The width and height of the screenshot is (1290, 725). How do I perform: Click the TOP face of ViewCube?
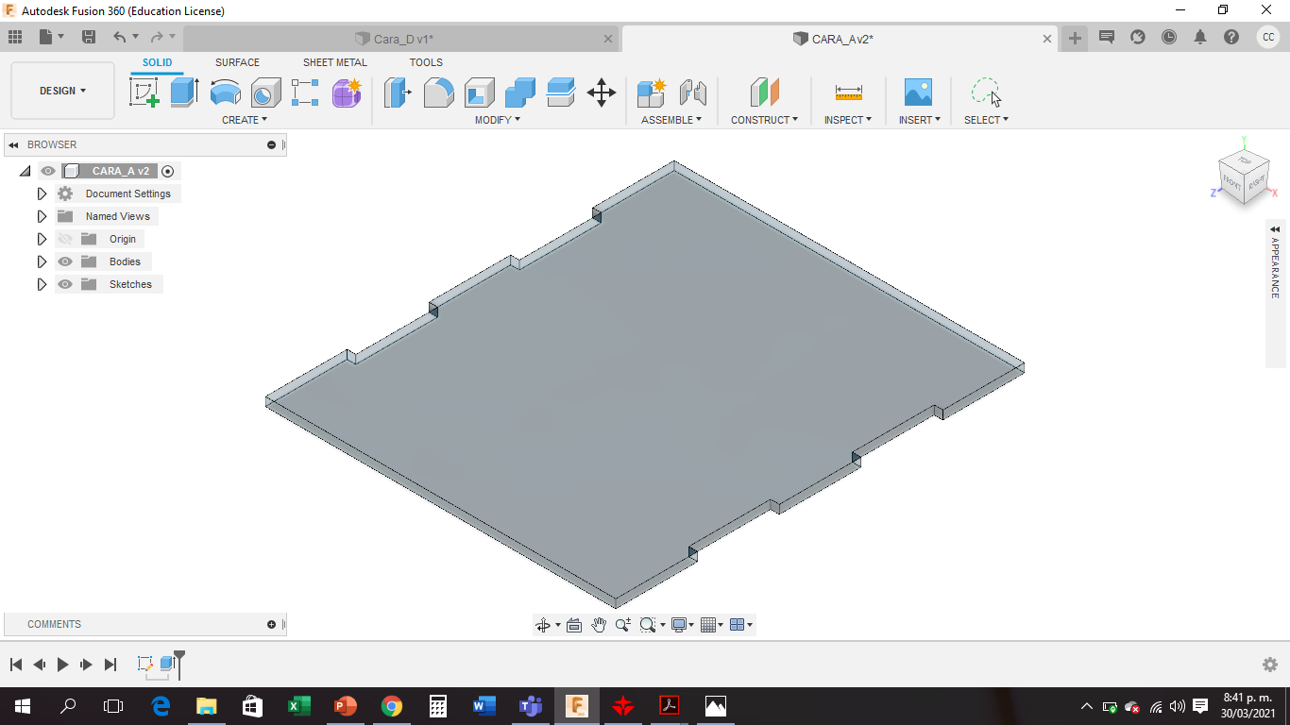[1245, 160]
